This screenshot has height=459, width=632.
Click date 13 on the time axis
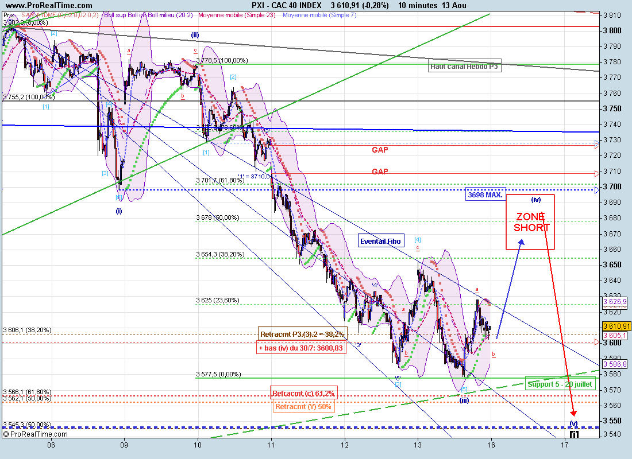tap(418, 445)
